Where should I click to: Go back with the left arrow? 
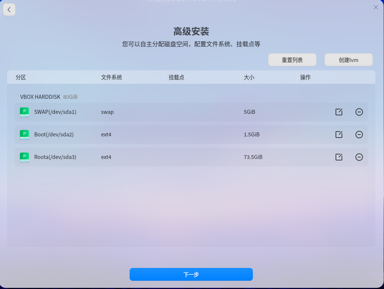[x=9, y=9]
